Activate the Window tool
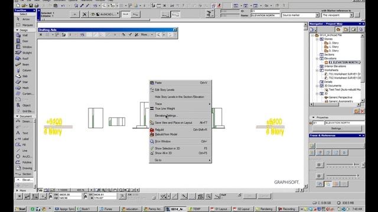 pyautogui.click(x=25, y=47)
